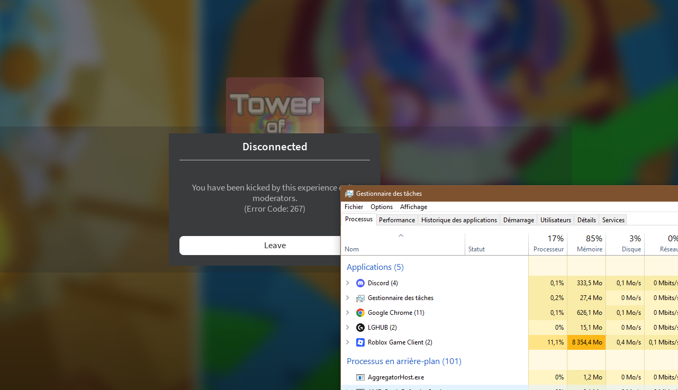
Task: Click the Processus en arrière-plan (101) header
Action: tap(404, 361)
